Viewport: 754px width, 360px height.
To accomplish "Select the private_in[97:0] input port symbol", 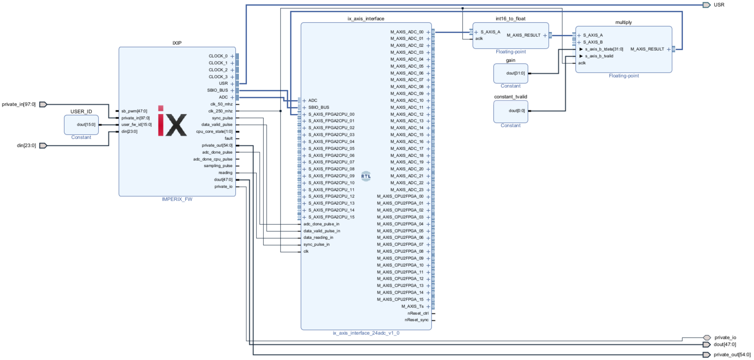I will point(43,104).
